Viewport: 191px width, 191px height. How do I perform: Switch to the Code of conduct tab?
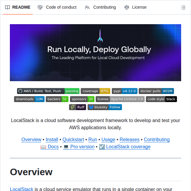[57, 7]
